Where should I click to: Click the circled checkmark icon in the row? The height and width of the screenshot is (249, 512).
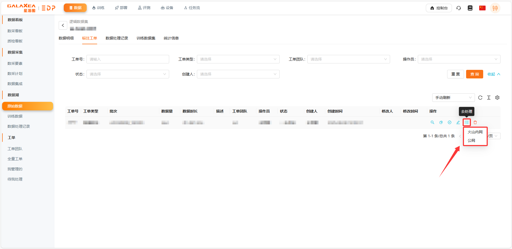[449, 122]
